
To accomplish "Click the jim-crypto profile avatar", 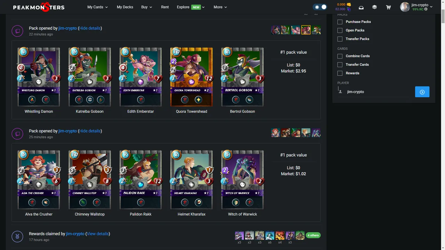I will (x=405, y=7).
